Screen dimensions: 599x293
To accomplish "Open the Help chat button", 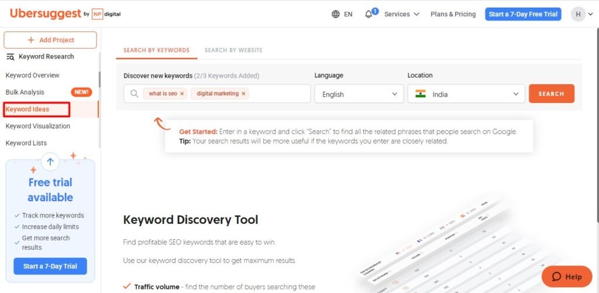I will point(566,277).
